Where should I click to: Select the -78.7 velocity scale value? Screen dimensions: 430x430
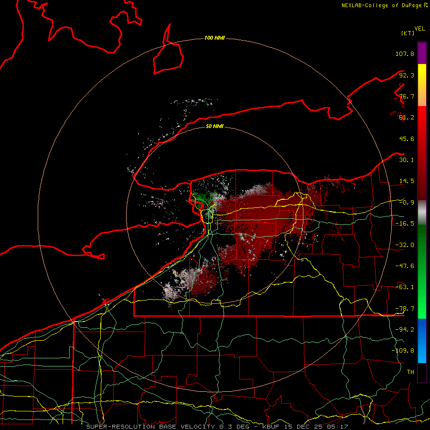(x=405, y=309)
